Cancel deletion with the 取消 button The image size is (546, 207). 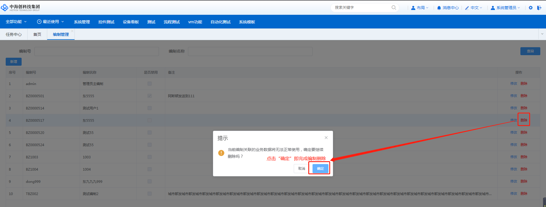[301, 169]
